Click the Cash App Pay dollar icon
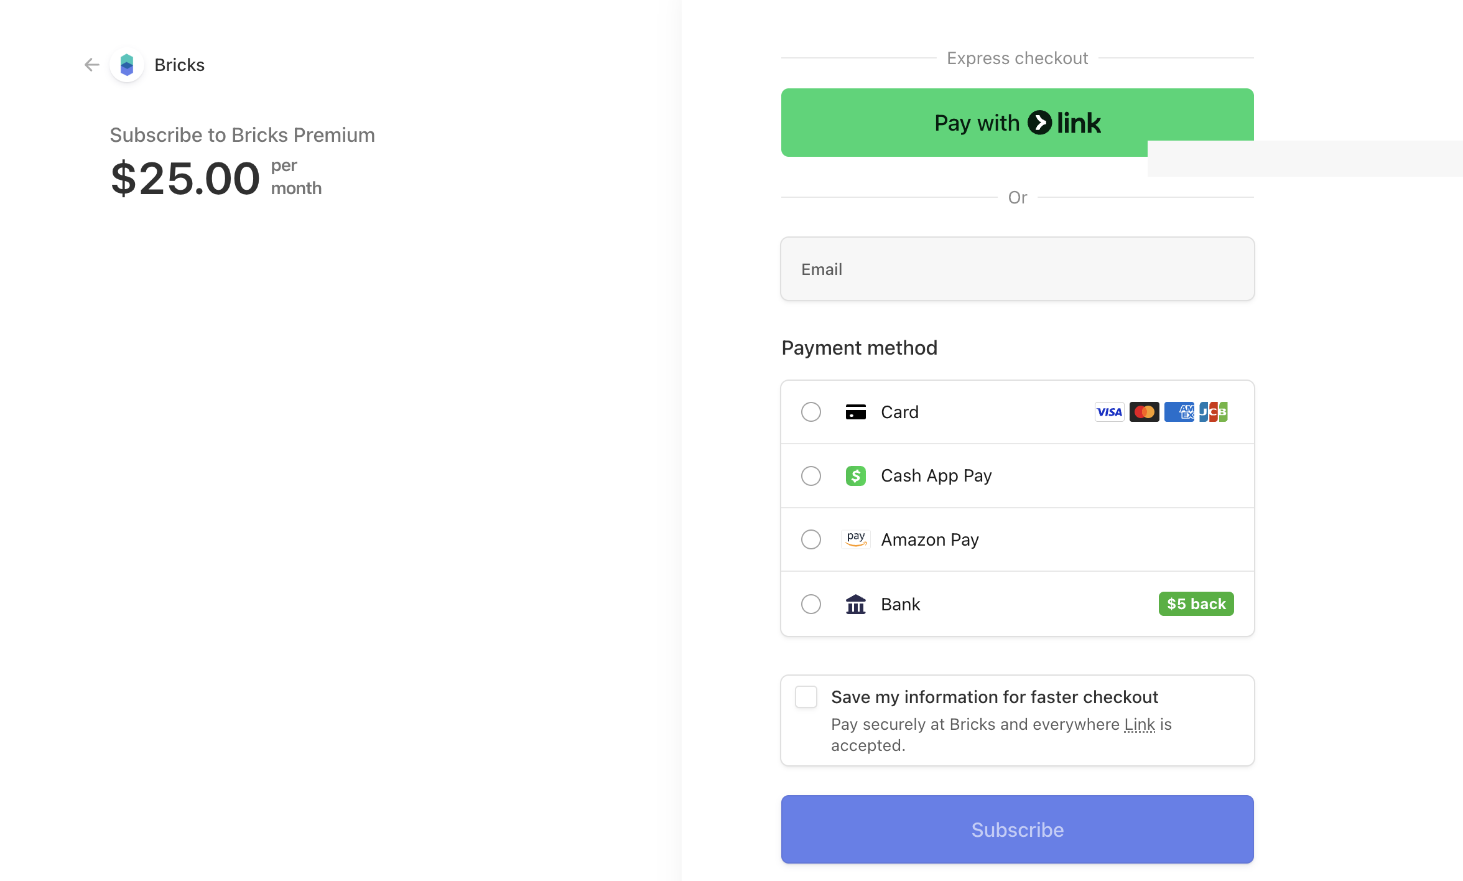The height and width of the screenshot is (881, 1463). (x=856, y=475)
